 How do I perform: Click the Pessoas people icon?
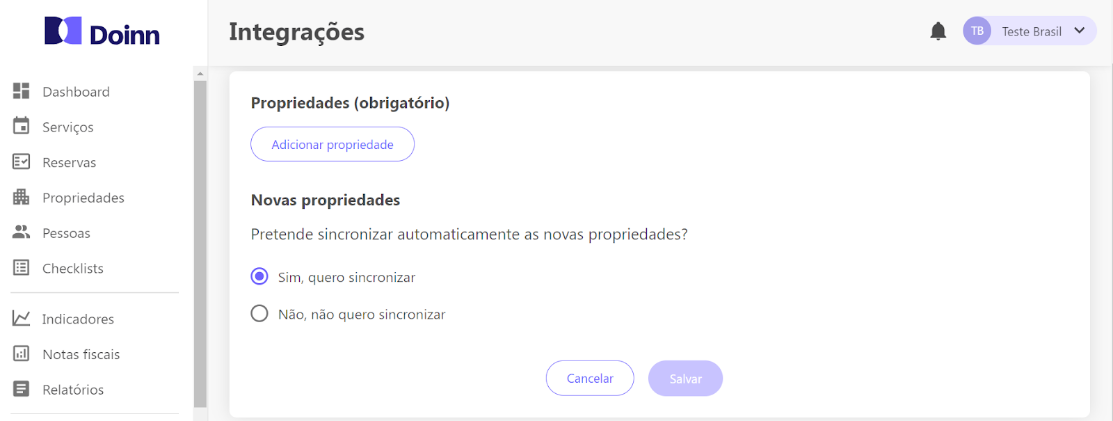click(x=22, y=232)
